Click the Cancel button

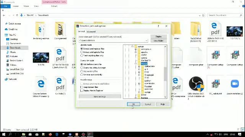148,104
